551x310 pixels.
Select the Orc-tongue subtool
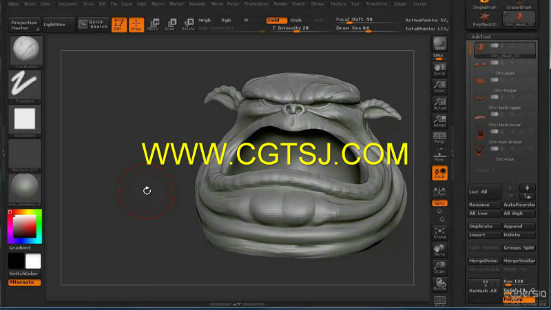(x=505, y=85)
